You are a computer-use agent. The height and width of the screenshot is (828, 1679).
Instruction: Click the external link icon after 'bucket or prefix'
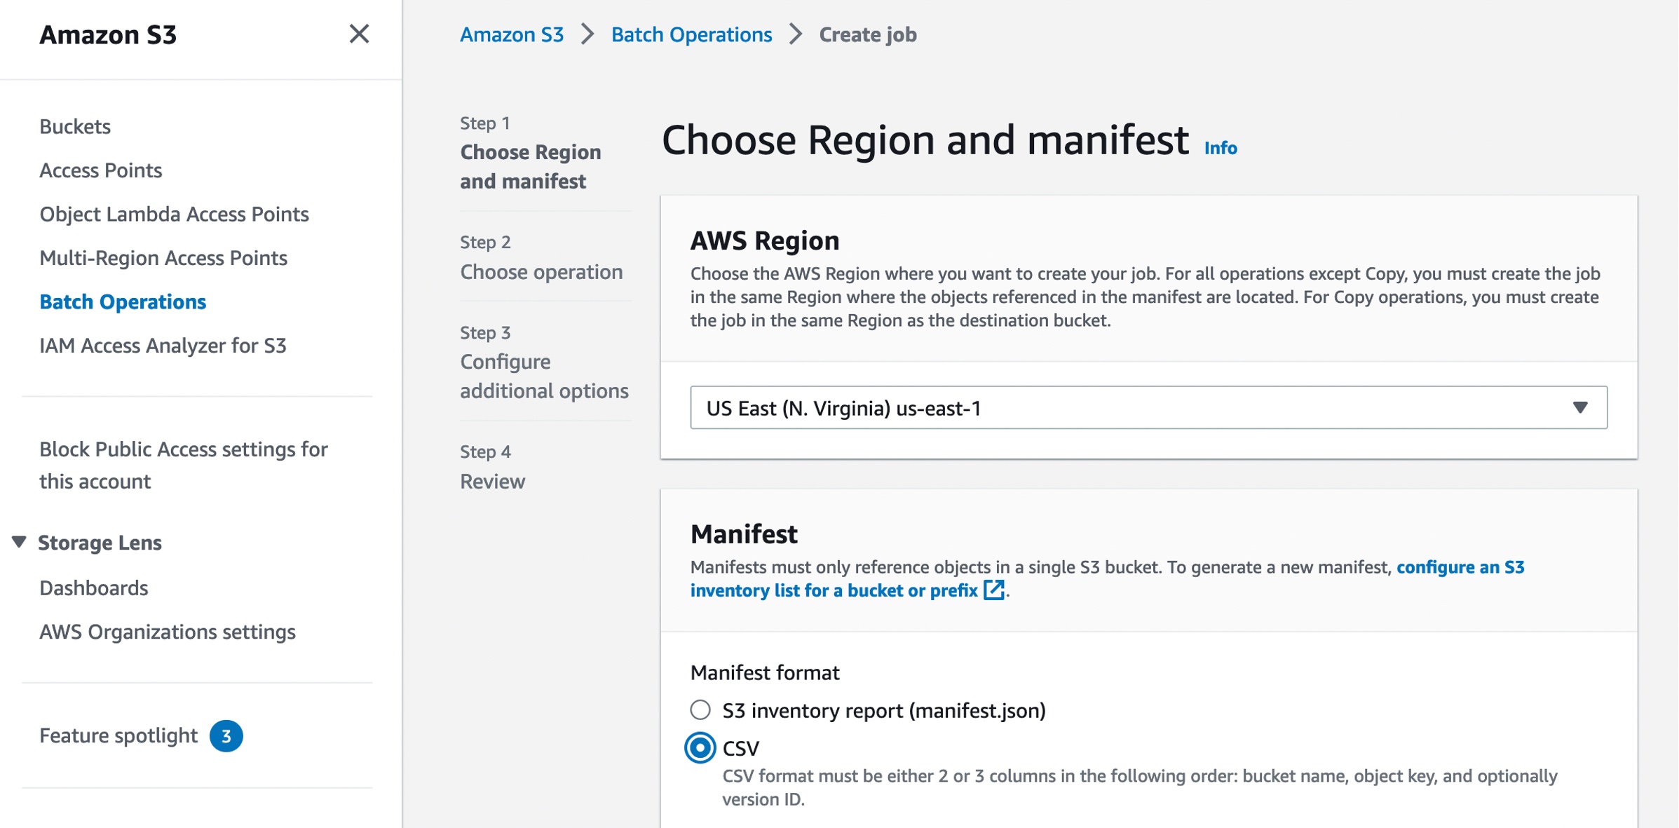(993, 590)
